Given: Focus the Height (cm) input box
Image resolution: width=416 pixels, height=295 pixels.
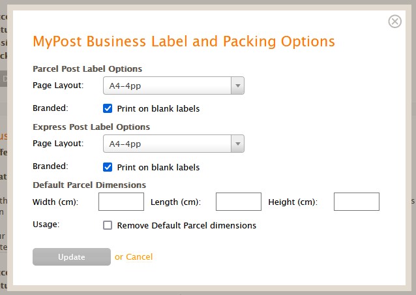Looking at the screenshot, I should tap(357, 202).
